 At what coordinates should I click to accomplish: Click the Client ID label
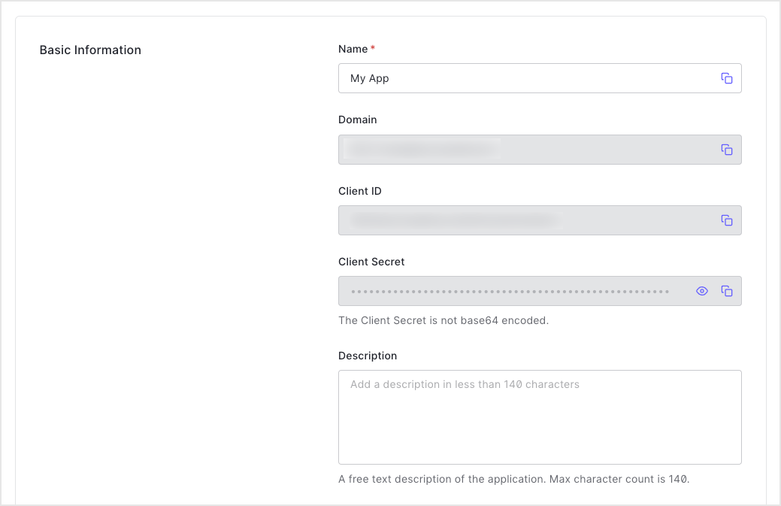point(360,190)
